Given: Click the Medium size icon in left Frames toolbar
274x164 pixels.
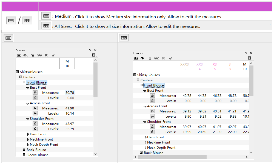Looking at the screenshot, I should coord(19,55).
